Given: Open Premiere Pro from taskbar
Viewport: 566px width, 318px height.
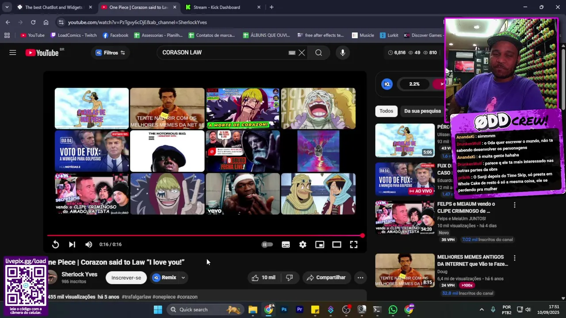Looking at the screenshot, I should 299,310.
